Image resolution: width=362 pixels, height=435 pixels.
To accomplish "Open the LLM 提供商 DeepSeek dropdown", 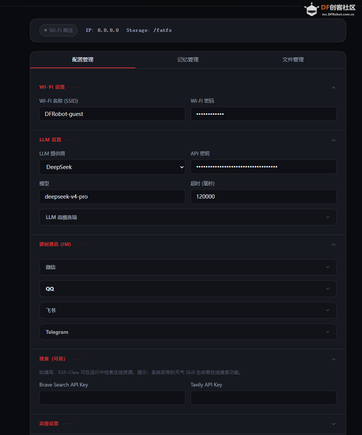I will click(112, 167).
